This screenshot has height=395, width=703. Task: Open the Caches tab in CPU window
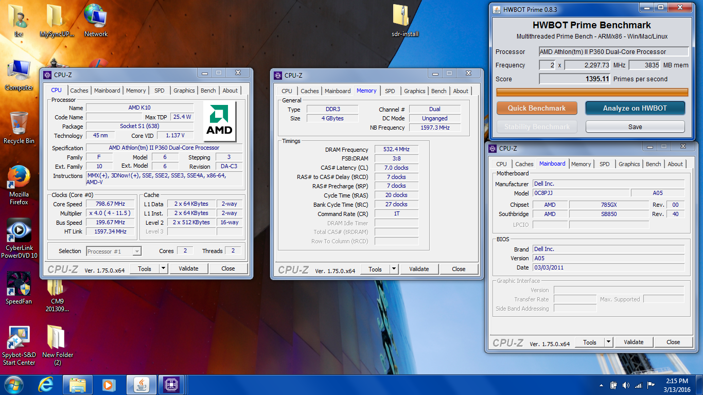(x=79, y=91)
